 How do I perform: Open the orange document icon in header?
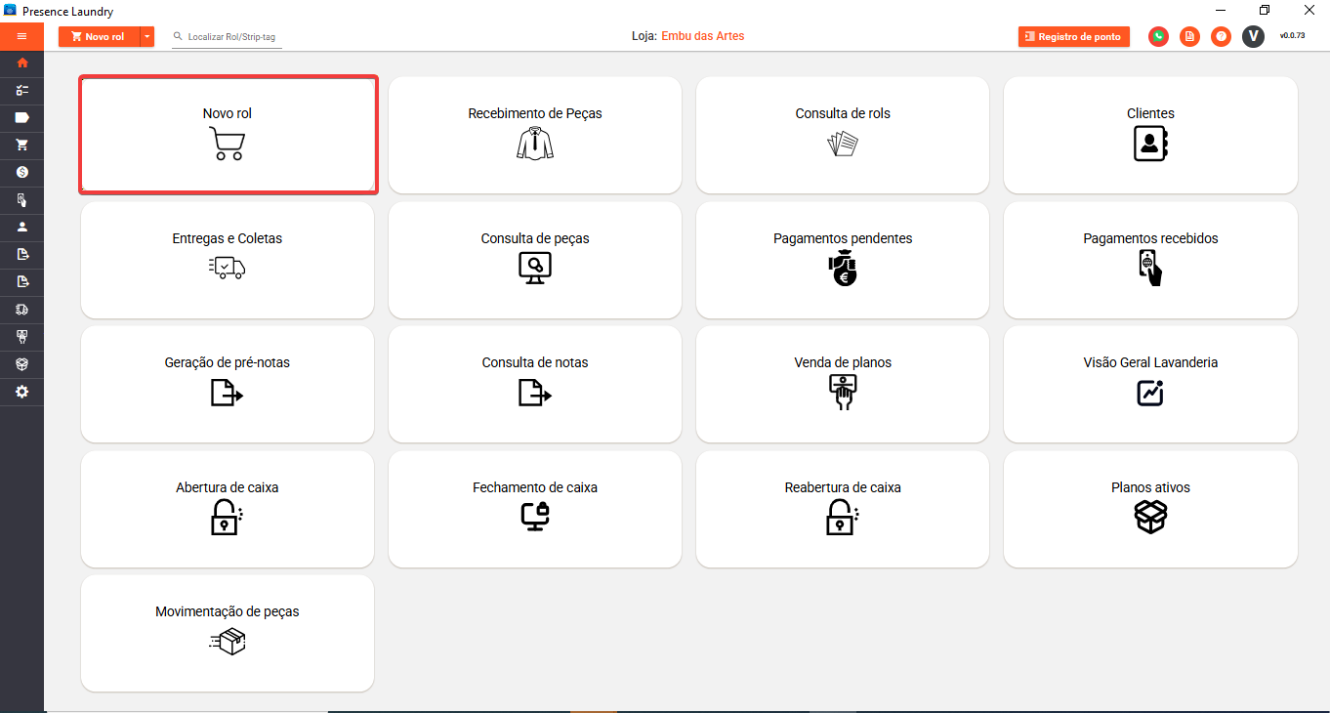tap(1189, 36)
